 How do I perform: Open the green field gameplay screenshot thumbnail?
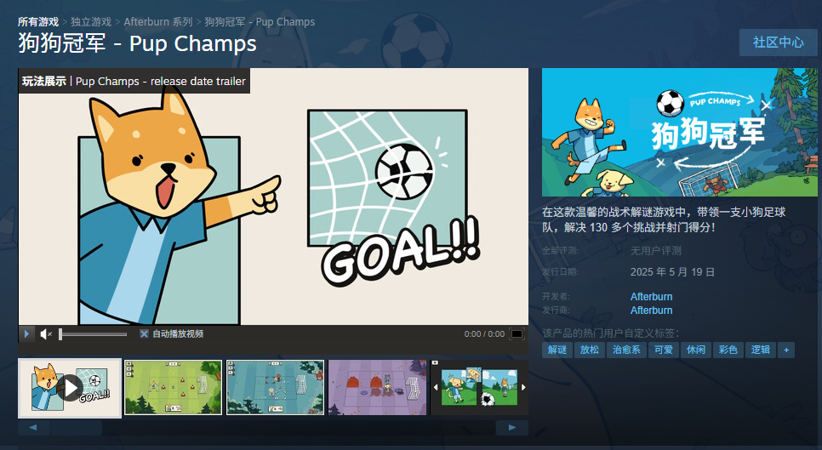[174, 387]
